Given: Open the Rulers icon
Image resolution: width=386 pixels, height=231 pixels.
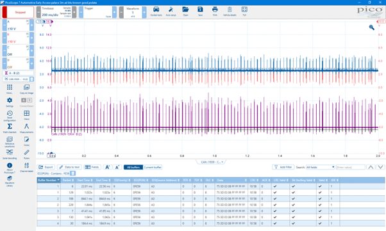Looking at the screenshot, I should [x=26, y=155].
